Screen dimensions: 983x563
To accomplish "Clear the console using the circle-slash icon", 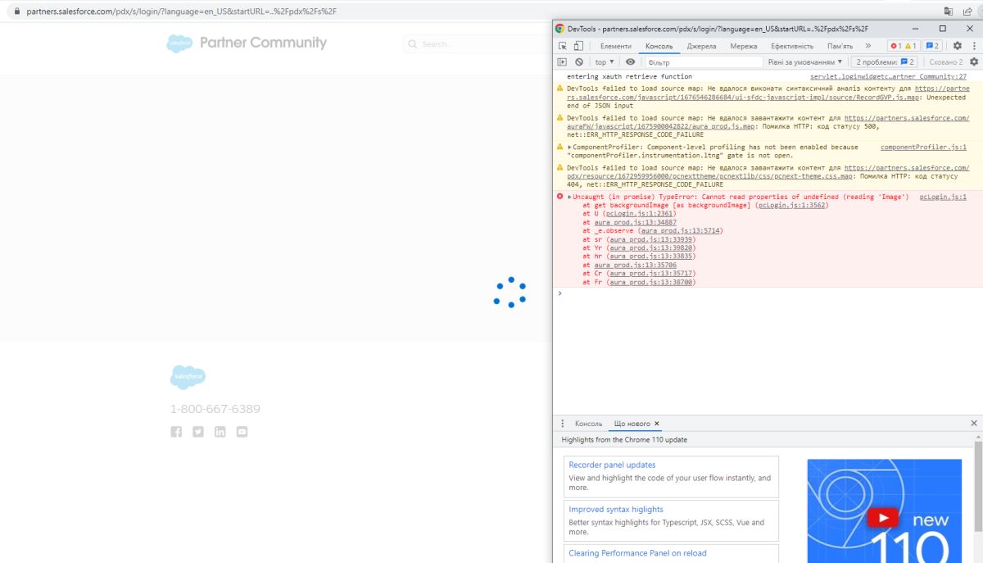I will [x=579, y=61].
